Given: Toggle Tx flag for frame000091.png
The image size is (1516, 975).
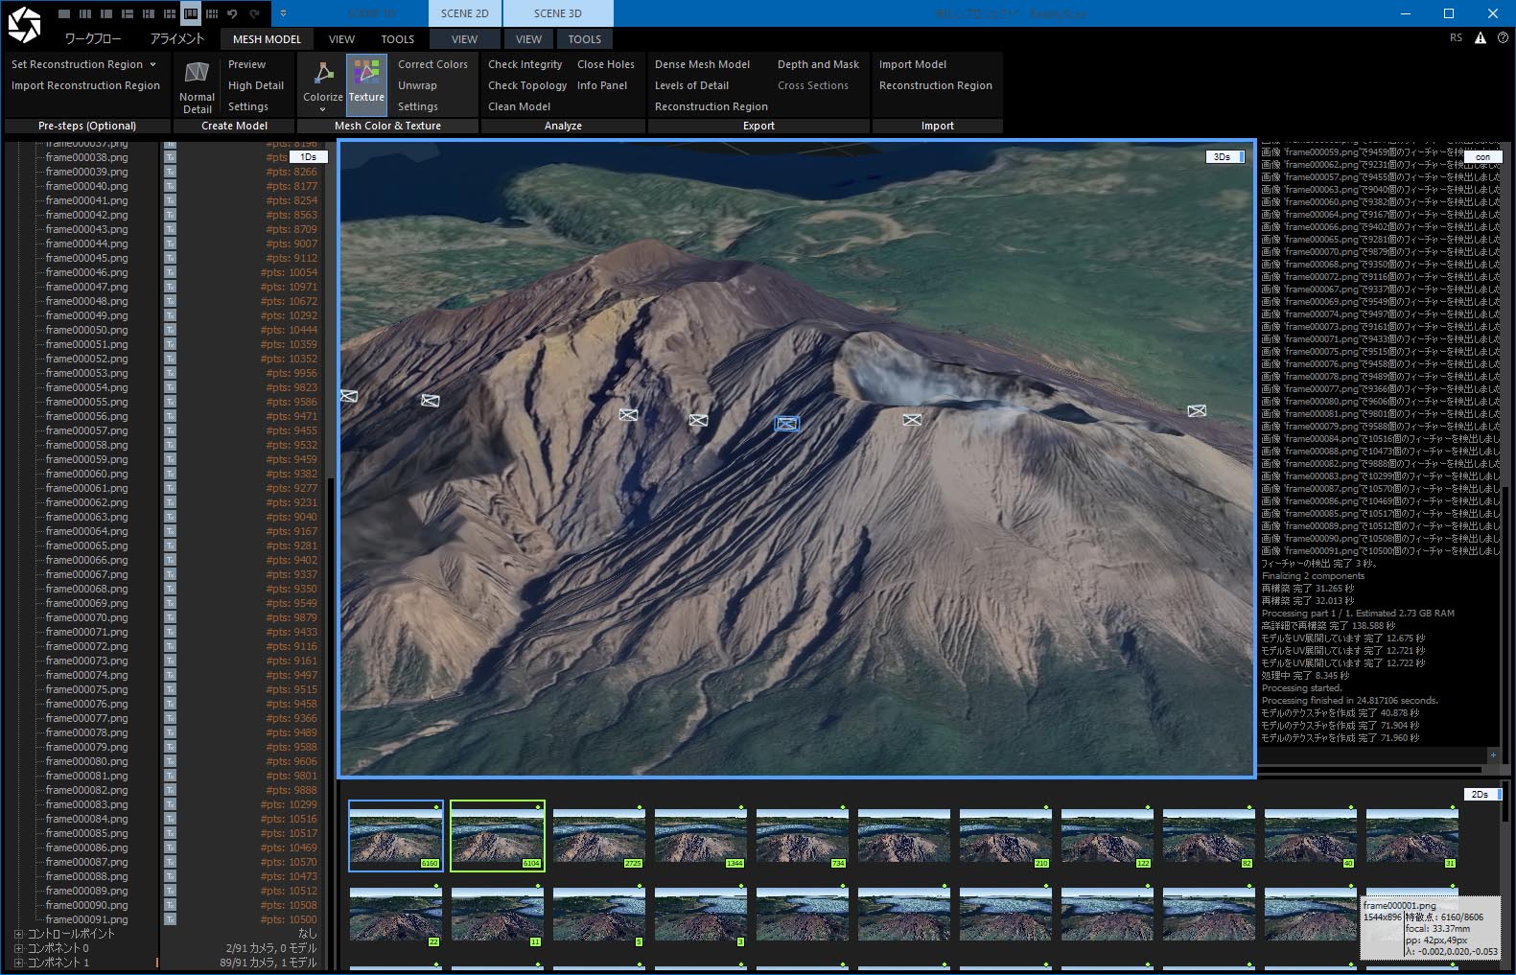Looking at the screenshot, I should click(x=170, y=919).
